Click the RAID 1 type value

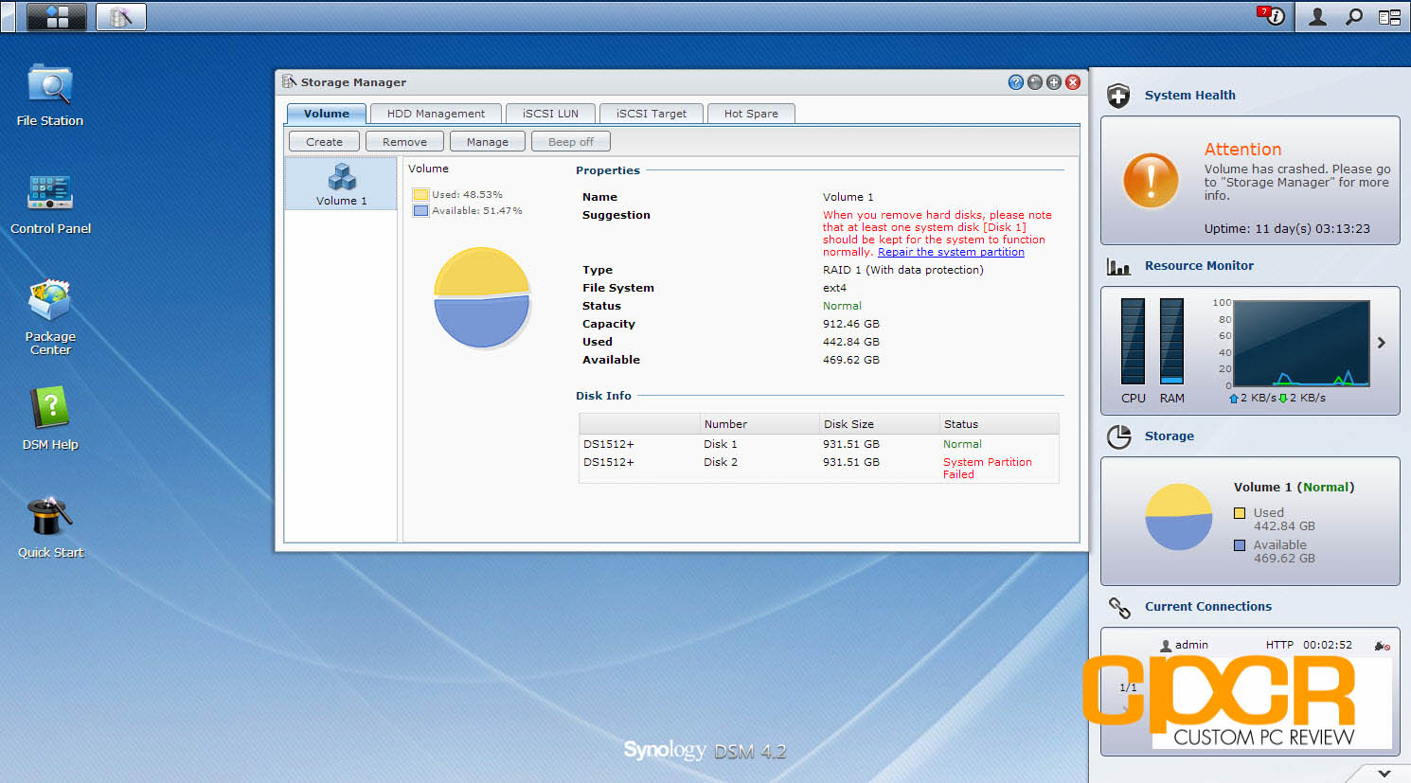coord(902,270)
